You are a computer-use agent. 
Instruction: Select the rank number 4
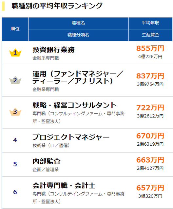pyautogui.click(x=15, y=140)
